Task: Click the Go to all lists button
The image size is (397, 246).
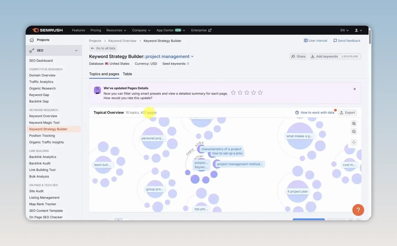Action: tap(103, 48)
